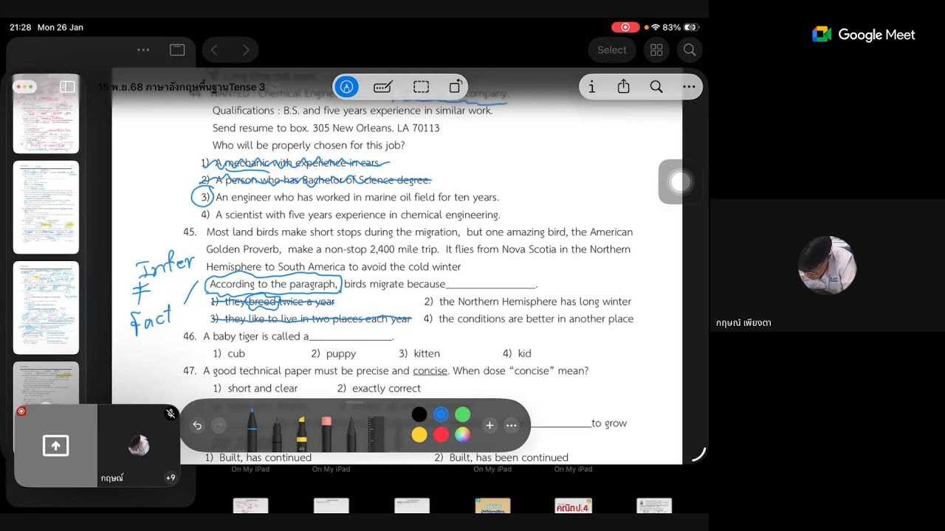This screenshot has width=945, height=531.
Task: Open drawing toolbar more options menu
Action: click(511, 425)
